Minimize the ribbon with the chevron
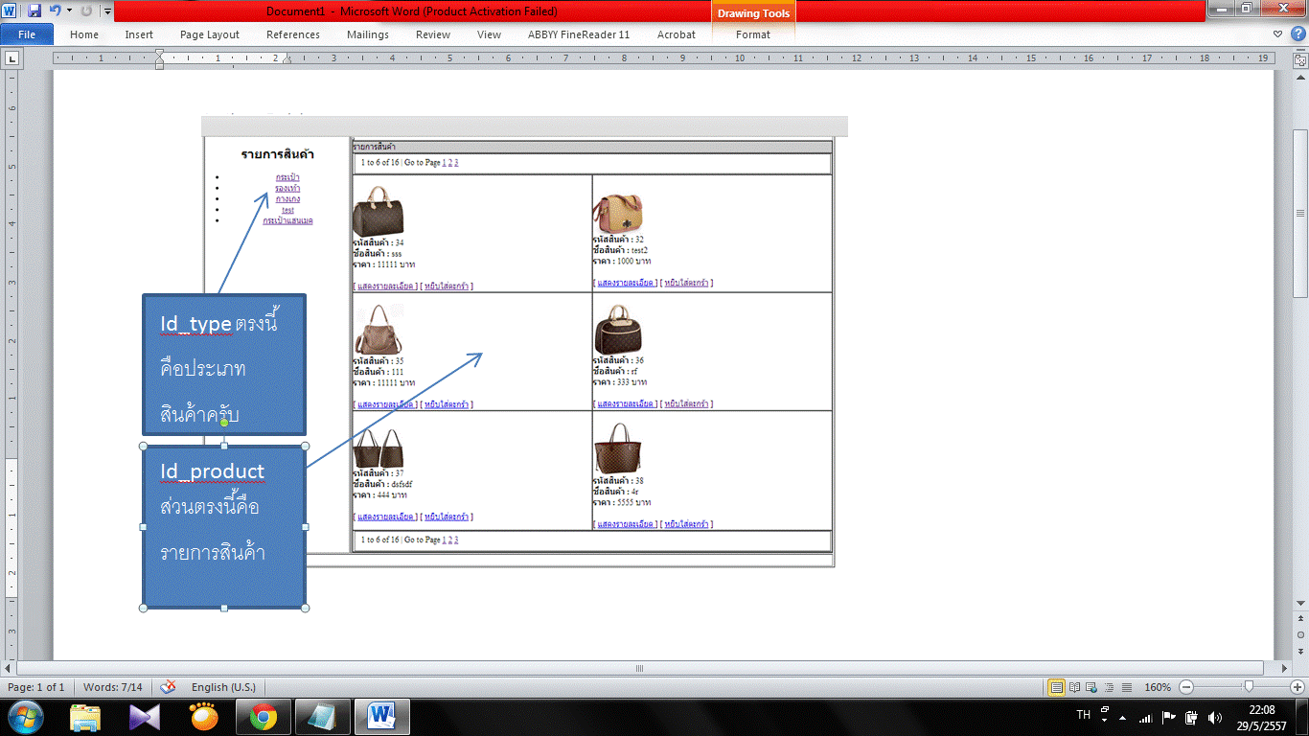Image resolution: width=1309 pixels, height=736 pixels. (x=1279, y=34)
